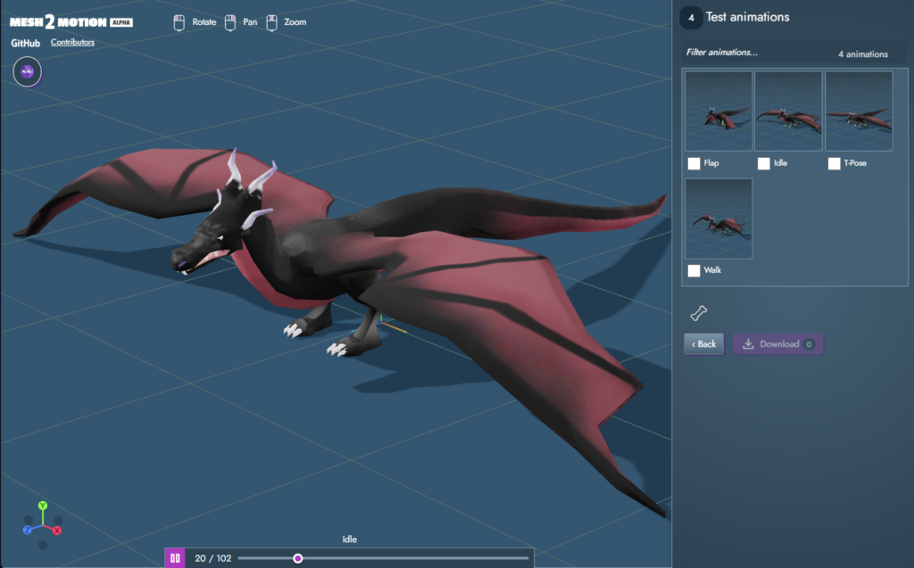Click the Rotate mouse control icon
Viewport: 914px width, 568px height.
[179, 21]
